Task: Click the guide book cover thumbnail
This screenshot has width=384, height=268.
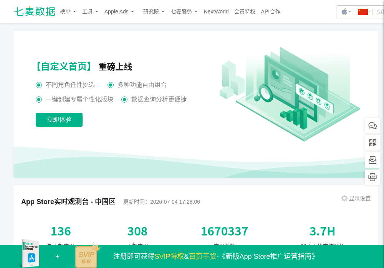Action: pos(31,254)
